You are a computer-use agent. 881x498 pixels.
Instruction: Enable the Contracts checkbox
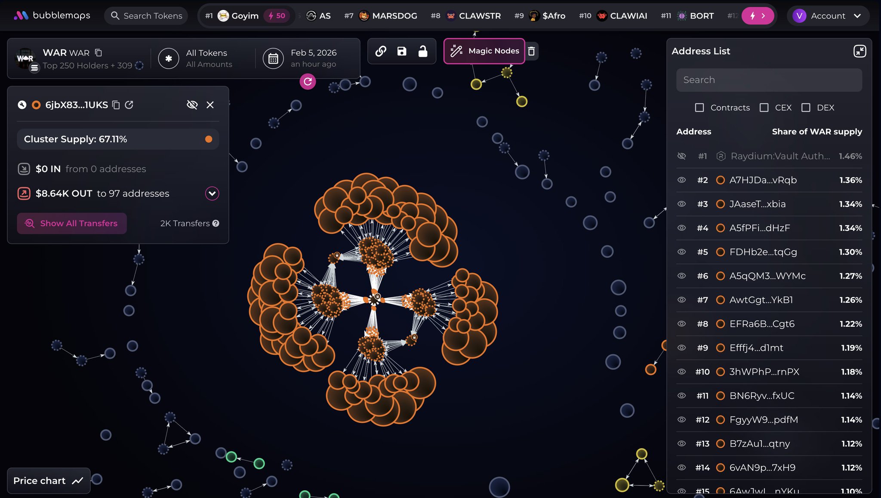coord(699,108)
